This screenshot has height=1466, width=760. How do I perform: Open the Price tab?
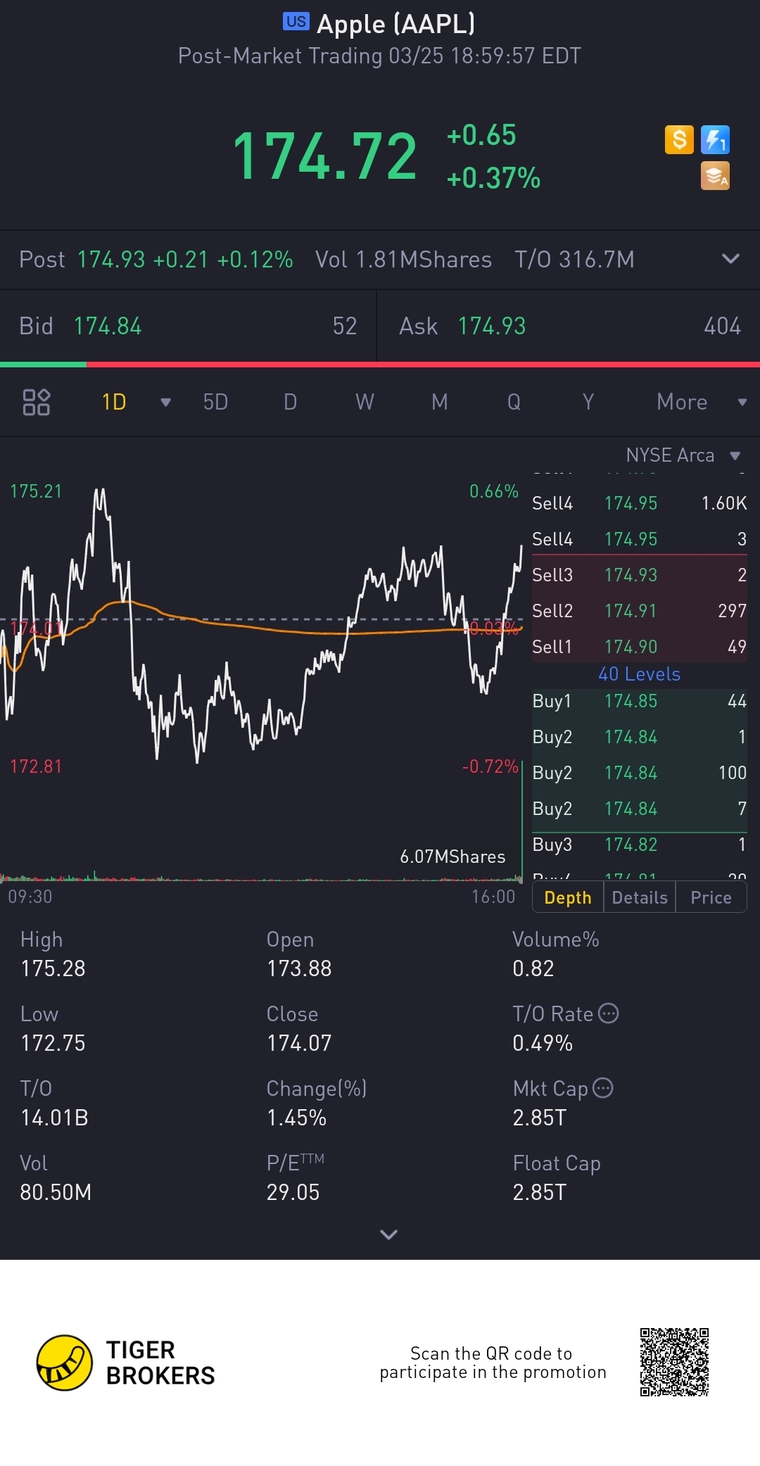[x=711, y=897]
